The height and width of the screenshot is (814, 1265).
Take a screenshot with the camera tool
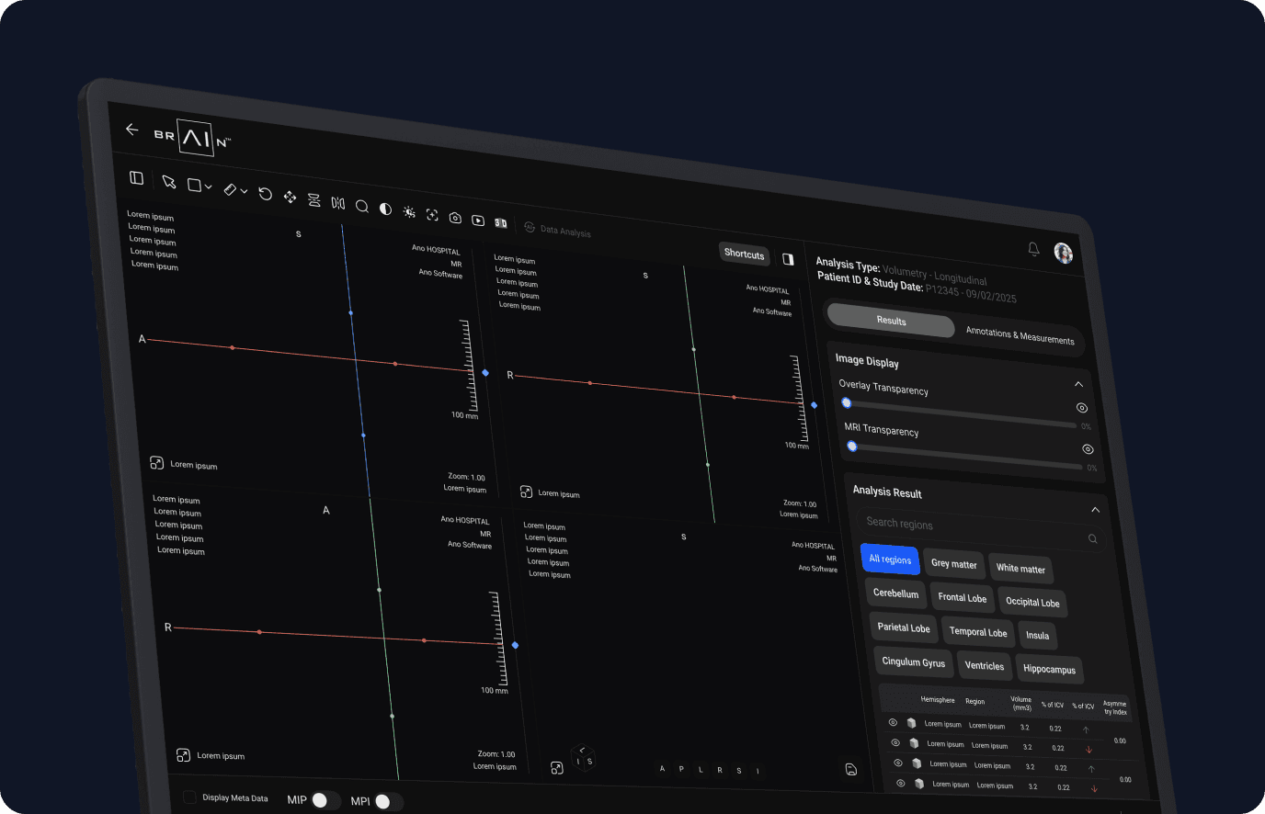click(454, 218)
